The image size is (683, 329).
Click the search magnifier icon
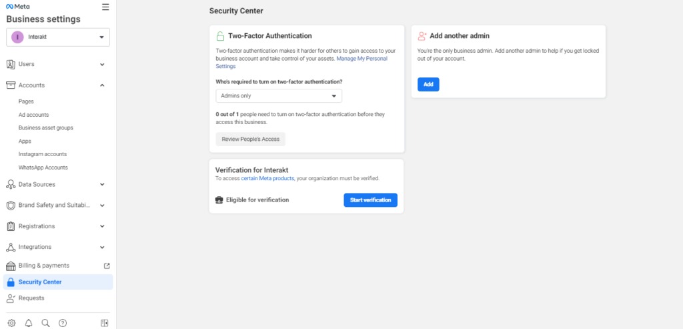point(45,323)
